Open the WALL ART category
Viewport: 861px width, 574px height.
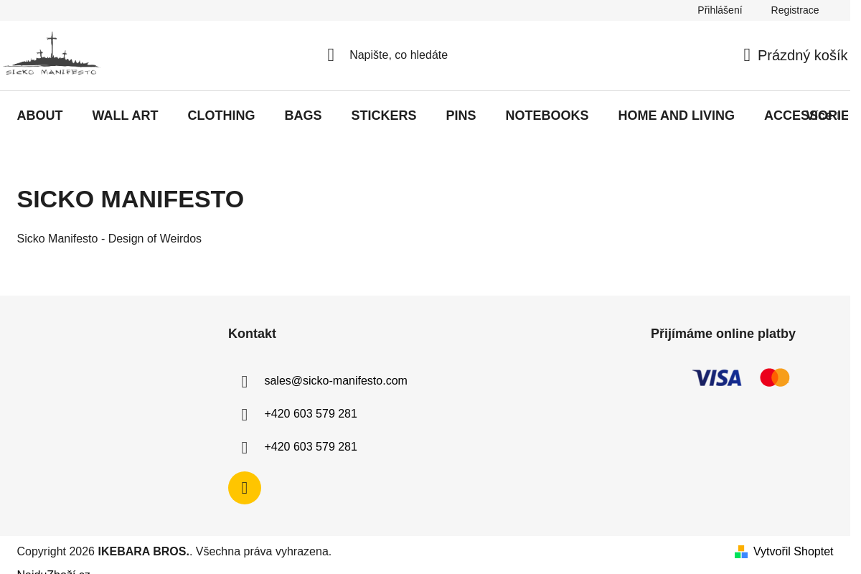pyautogui.click(x=125, y=116)
